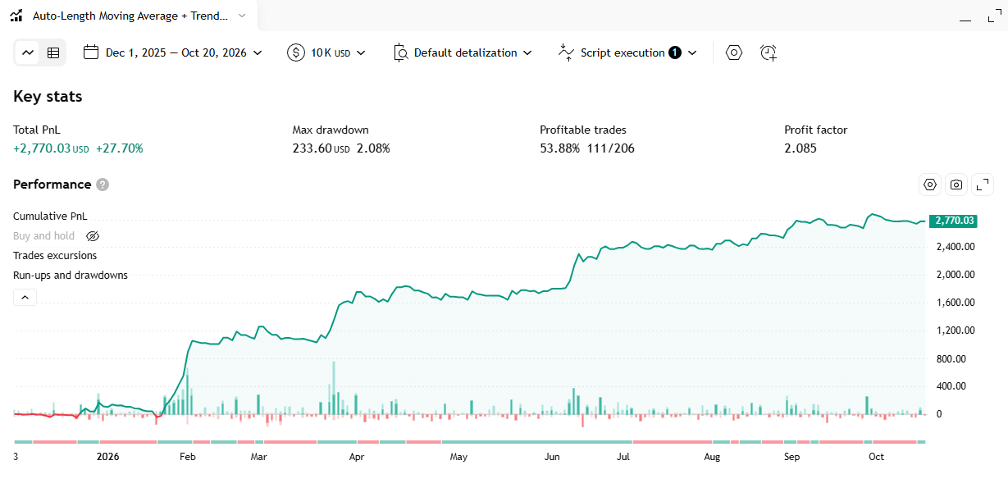Switch to chart overview view
This screenshot has width=1008, height=497.
29,52
